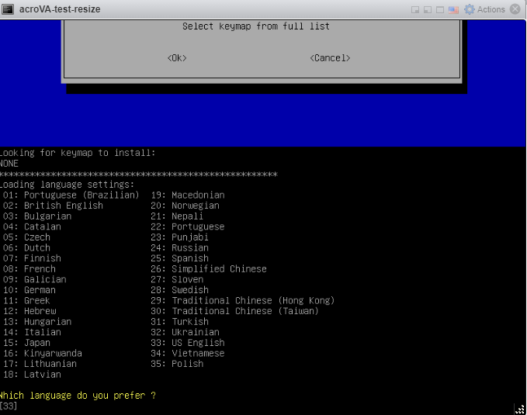This screenshot has height=415, width=527.
Task: Click the first console window size icon
Action: click(x=415, y=10)
